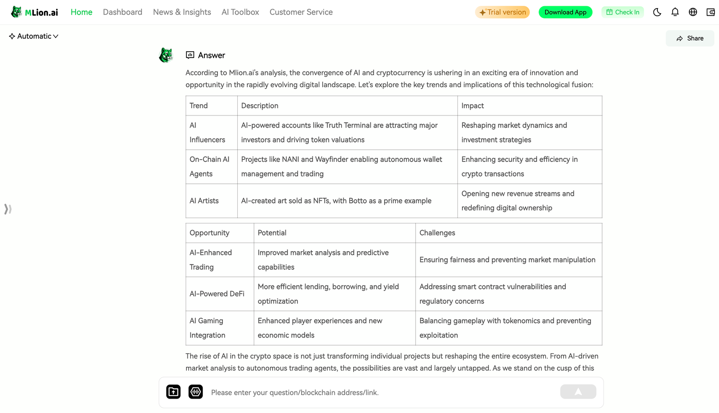Go to the Customer Service page

pyautogui.click(x=301, y=12)
